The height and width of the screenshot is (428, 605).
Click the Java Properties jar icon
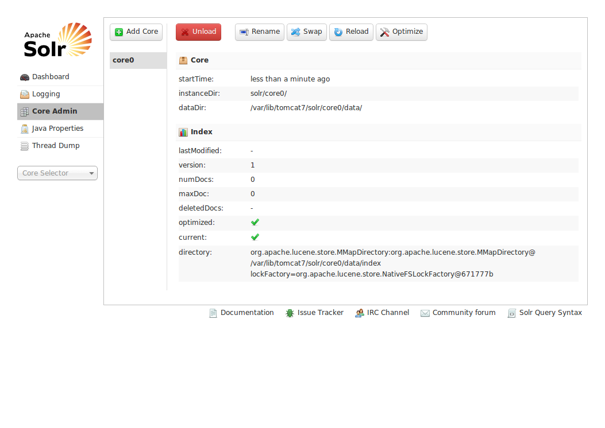(x=25, y=129)
